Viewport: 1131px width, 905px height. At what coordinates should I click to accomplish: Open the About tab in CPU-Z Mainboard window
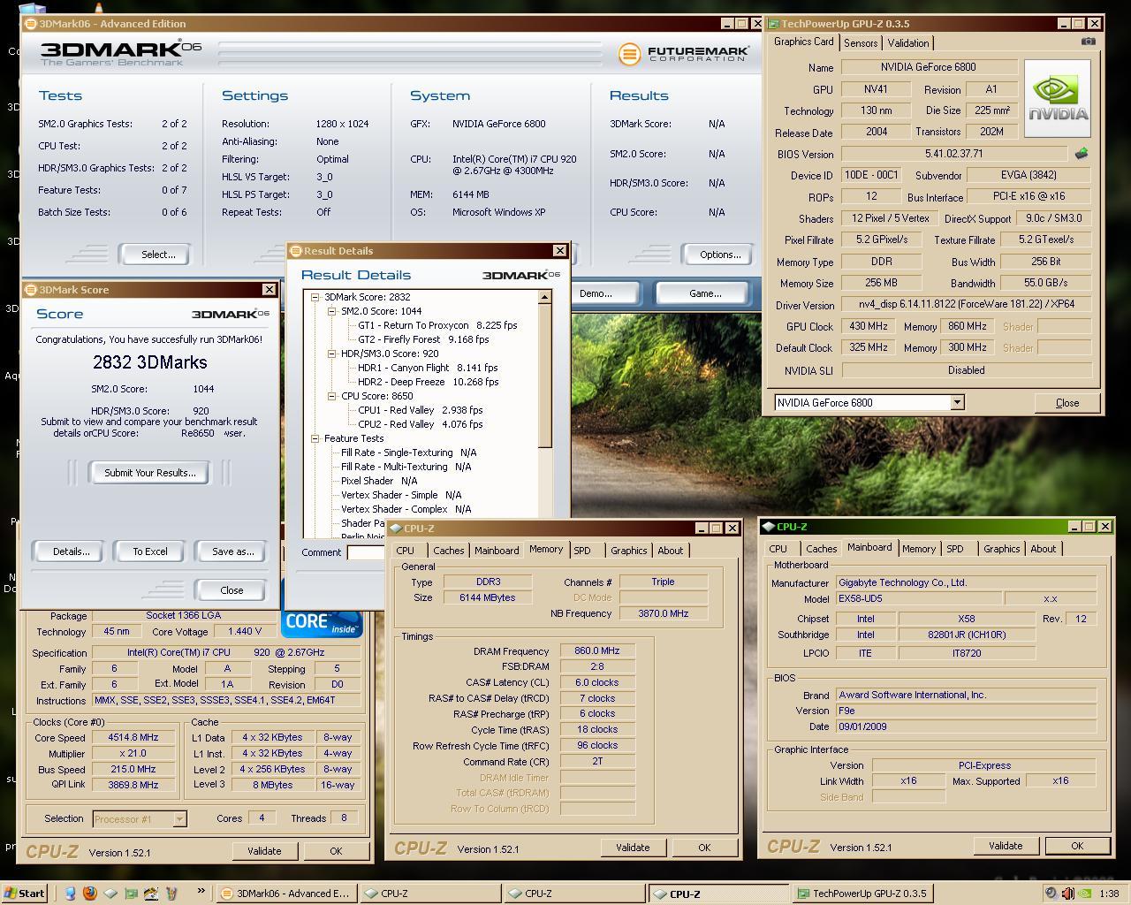pos(1044,549)
